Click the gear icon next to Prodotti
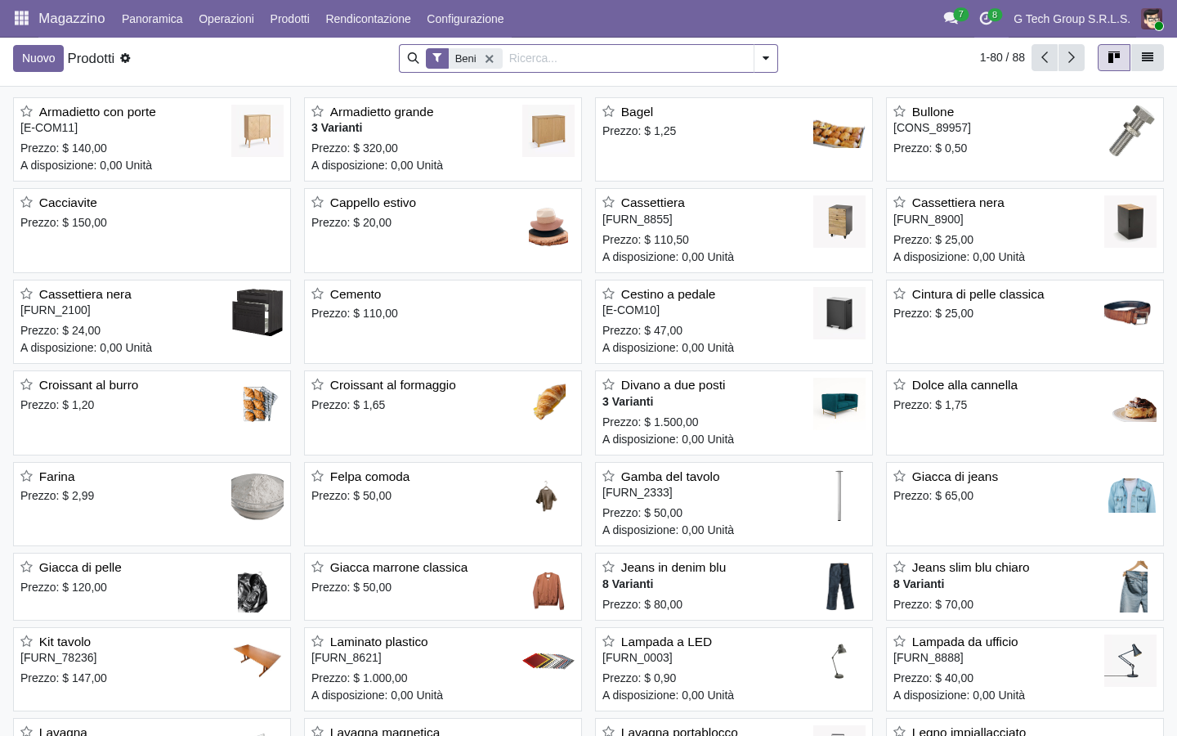Viewport: 1177px width, 736px height. [x=125, y=58]
